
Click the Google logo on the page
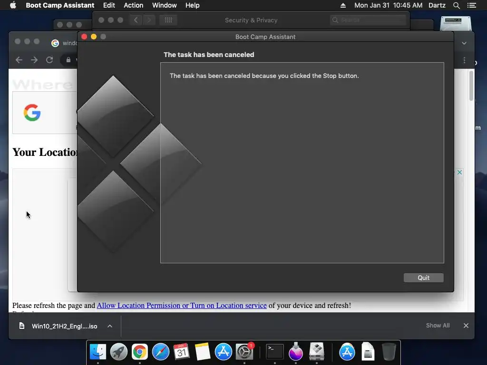pyautogui.click(x=32, y=112)
